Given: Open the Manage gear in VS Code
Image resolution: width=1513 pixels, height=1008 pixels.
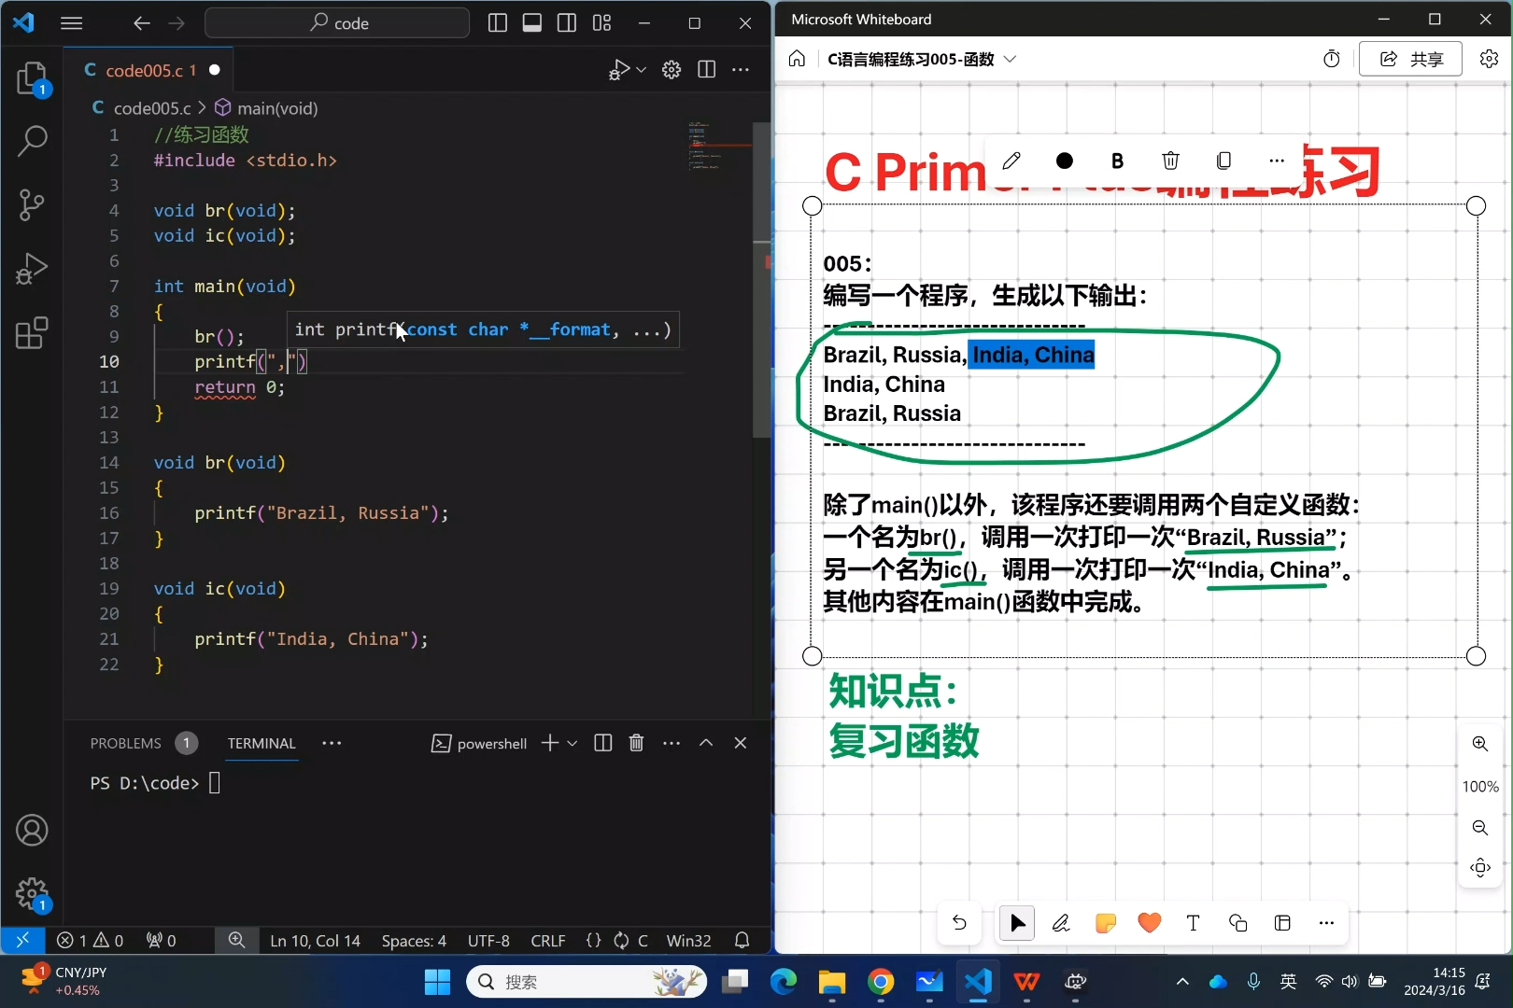Looking at the screenshot, I should pyautogui.click(x=32, y=893).
